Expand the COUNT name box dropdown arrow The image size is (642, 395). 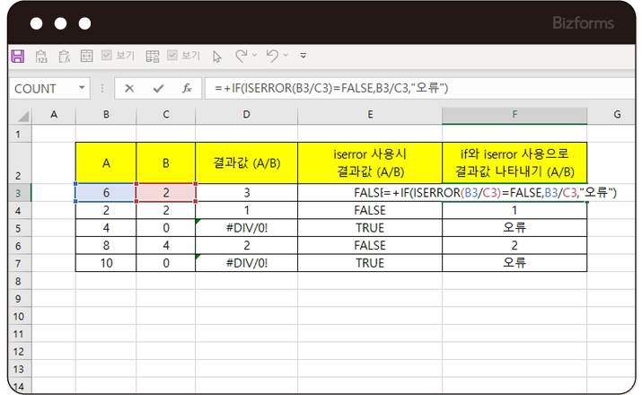coord(82,88)
